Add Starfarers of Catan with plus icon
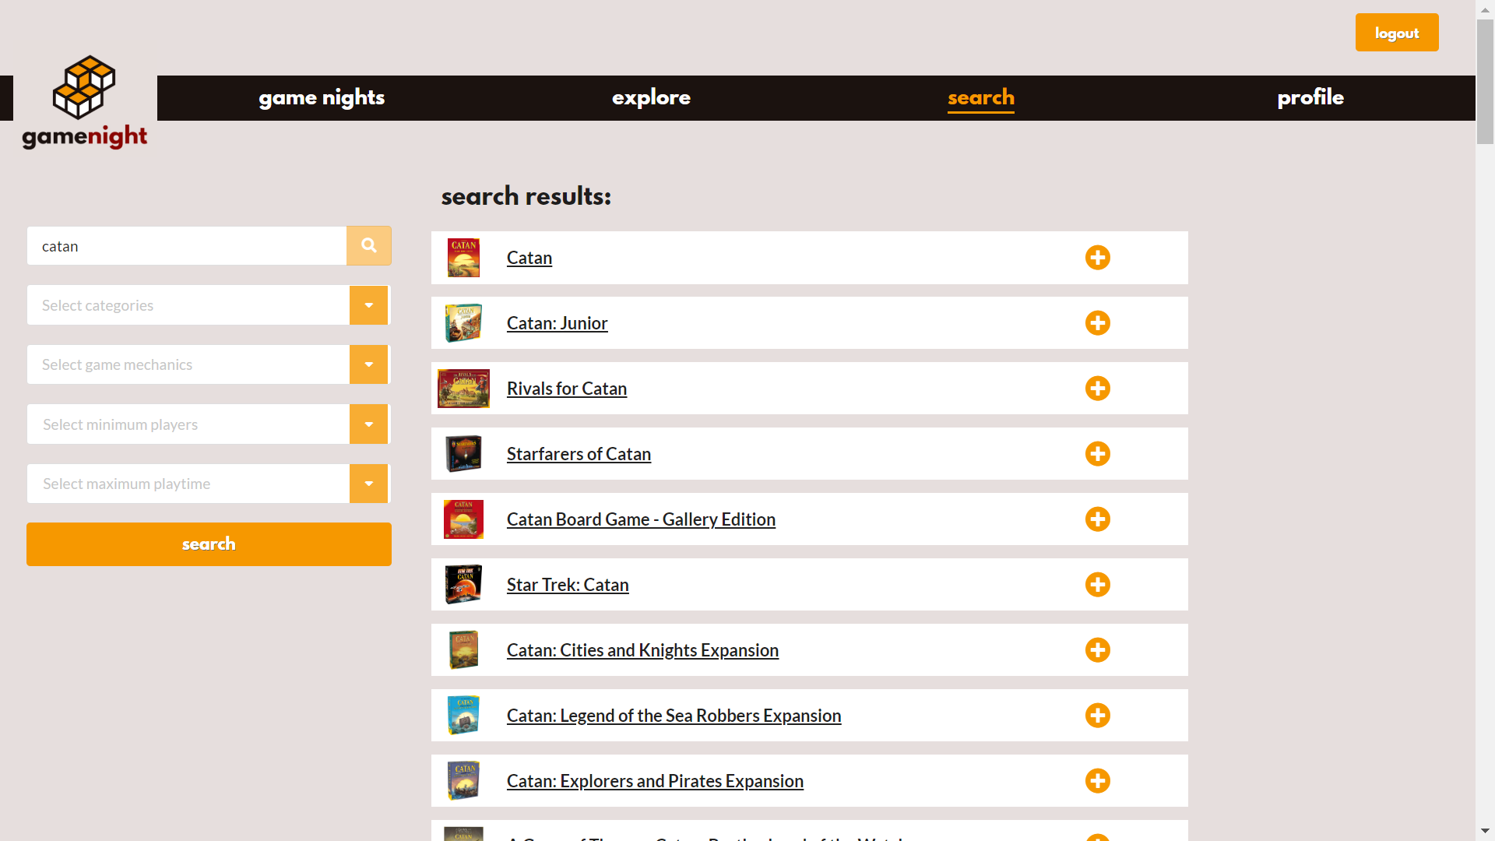This screenshot has height=841, width=1495. coord(1097,454)
